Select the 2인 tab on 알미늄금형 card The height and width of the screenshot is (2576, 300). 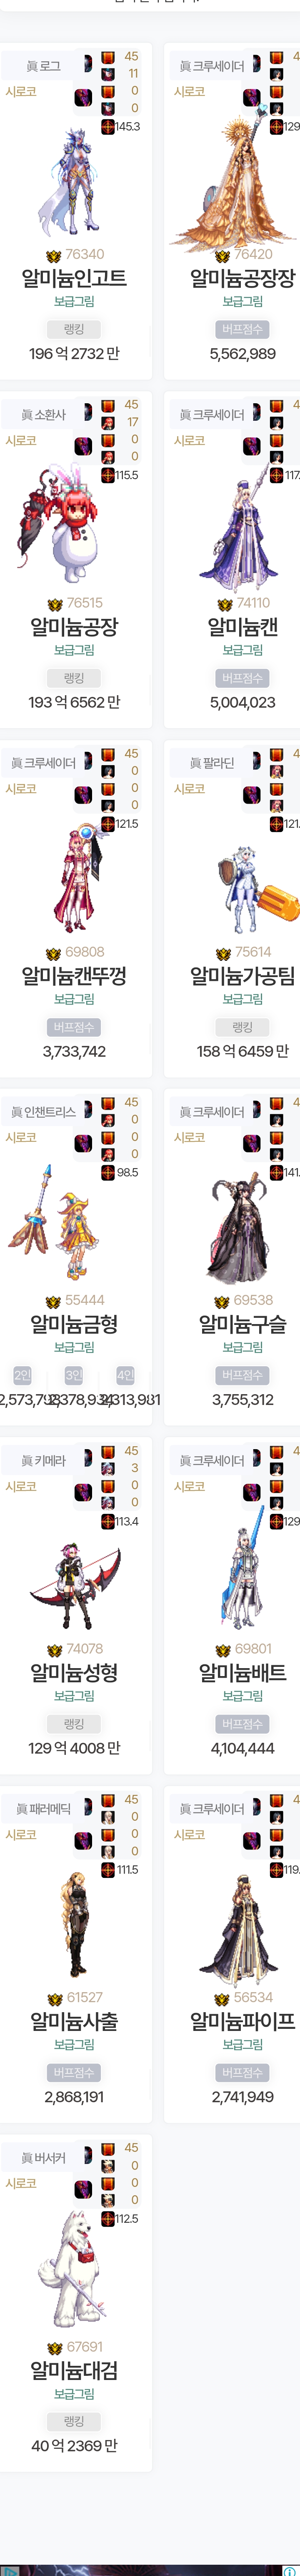point(23,1375)
